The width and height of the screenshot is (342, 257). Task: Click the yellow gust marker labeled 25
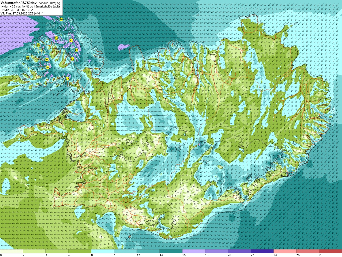pos(38,45)
